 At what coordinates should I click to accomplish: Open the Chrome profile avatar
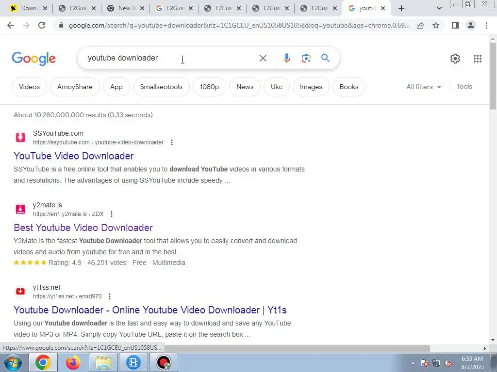(x=471, y=25)
